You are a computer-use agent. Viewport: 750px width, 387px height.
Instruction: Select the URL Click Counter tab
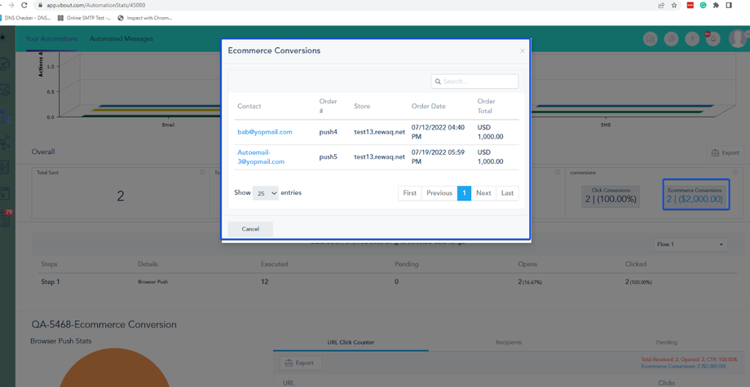coord(351,342)
